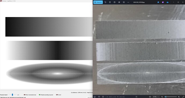Zoom in with the magnifier plus icon
185x98 pixels.
coord(179,97)
